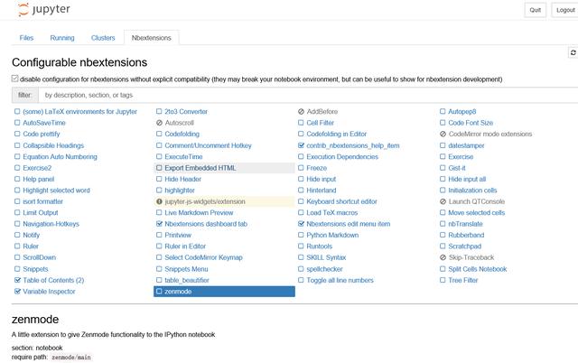Enable the zenmode extension checkbox
The width and height of the screenshot is (578, 363).
(159, 291)
